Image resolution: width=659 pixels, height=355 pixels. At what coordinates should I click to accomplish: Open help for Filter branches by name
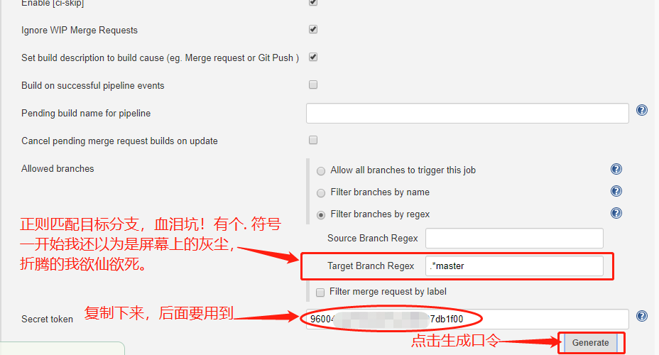[616, 191]
